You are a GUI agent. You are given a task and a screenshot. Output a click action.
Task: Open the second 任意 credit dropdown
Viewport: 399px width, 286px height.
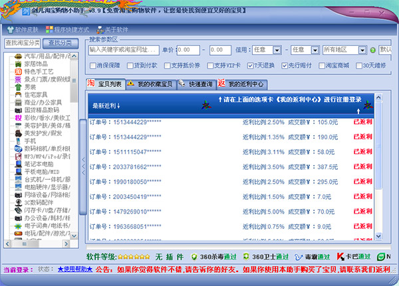tap(315, 50)
